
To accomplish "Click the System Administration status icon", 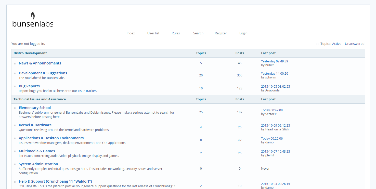I will coord(15,164).
